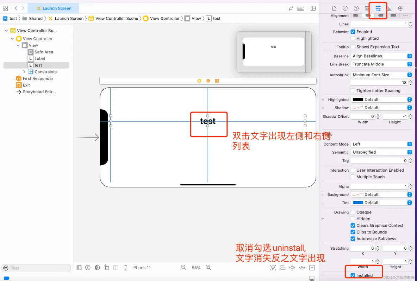Image resolution: width=417 pixels, height=281 pixels.
Task: Zoom in on the canvas
Action: [208, 267]
